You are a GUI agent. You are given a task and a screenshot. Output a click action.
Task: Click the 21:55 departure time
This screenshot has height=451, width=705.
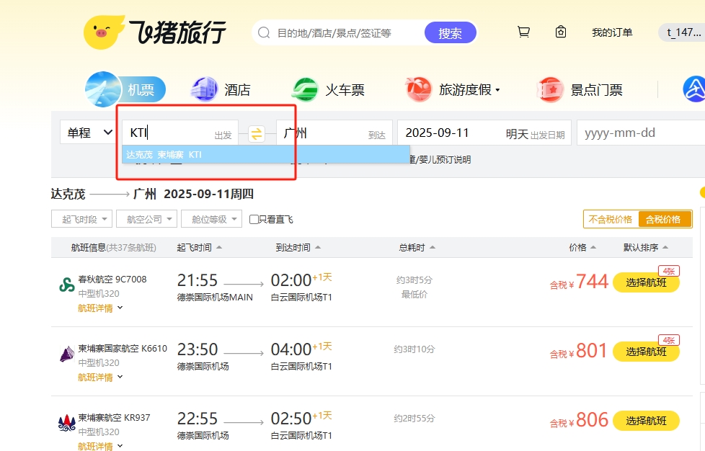[x=197, y=280]
